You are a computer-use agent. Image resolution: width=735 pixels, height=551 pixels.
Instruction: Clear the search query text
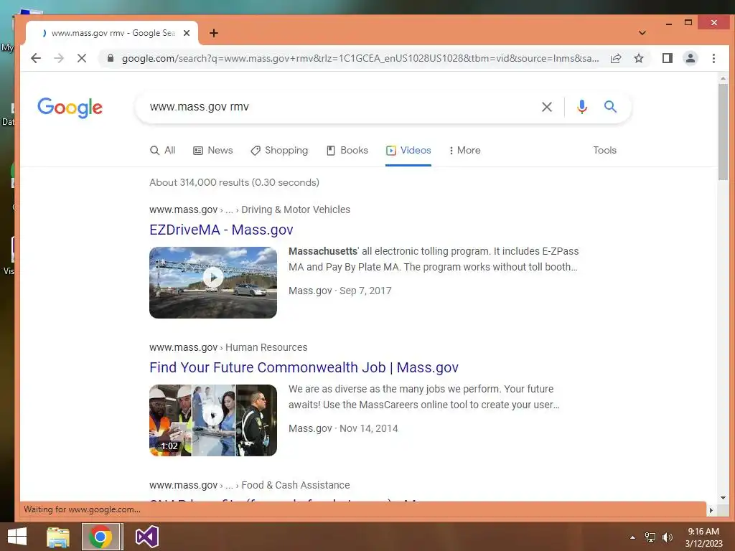coord(546,107)
